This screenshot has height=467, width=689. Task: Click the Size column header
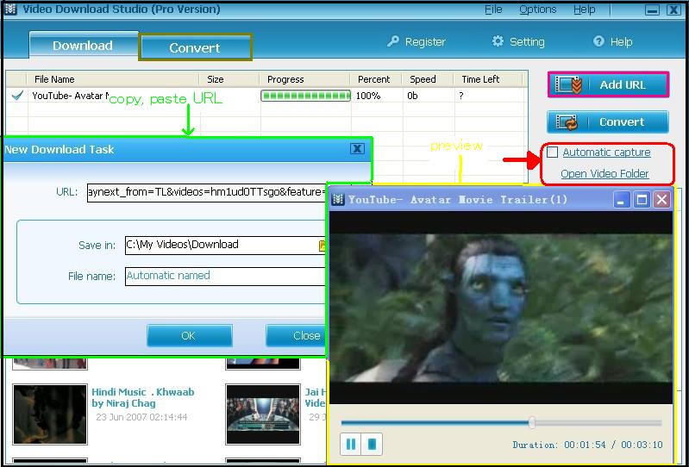click(x=229, y=79)
